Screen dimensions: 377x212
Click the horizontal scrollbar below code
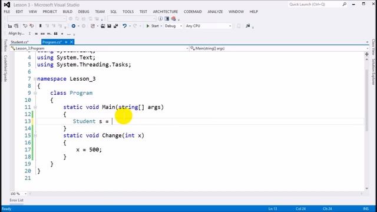click(x=196, y=194)
